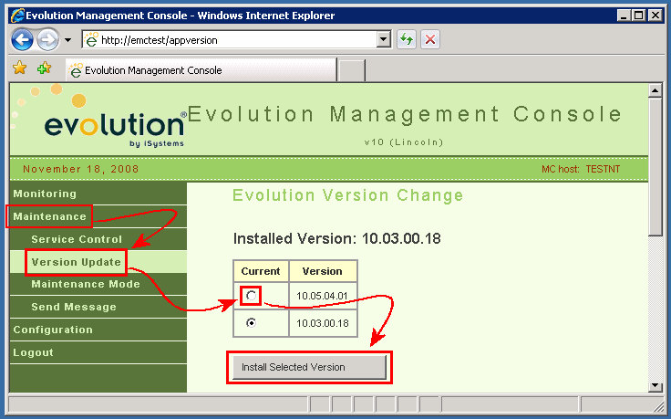Open the Service Control page link
The image size is (671, 419).
[77, 239]
